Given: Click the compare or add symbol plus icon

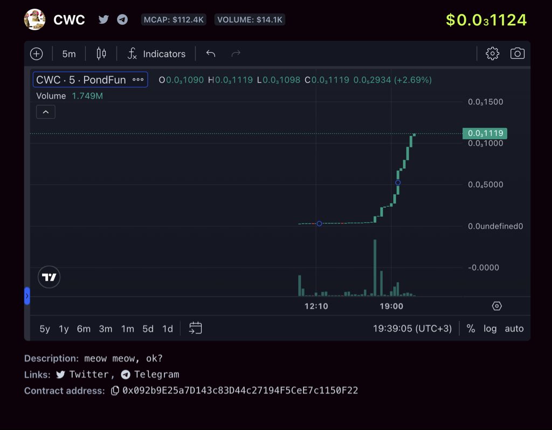Looking at the screenshot, I should click(x=37, y=53).
